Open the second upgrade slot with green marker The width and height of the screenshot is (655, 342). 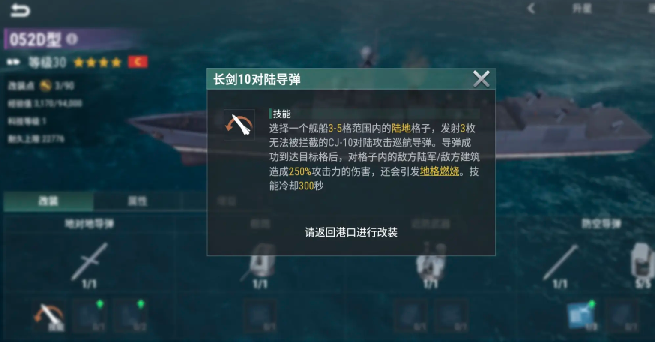coord(90,317)
